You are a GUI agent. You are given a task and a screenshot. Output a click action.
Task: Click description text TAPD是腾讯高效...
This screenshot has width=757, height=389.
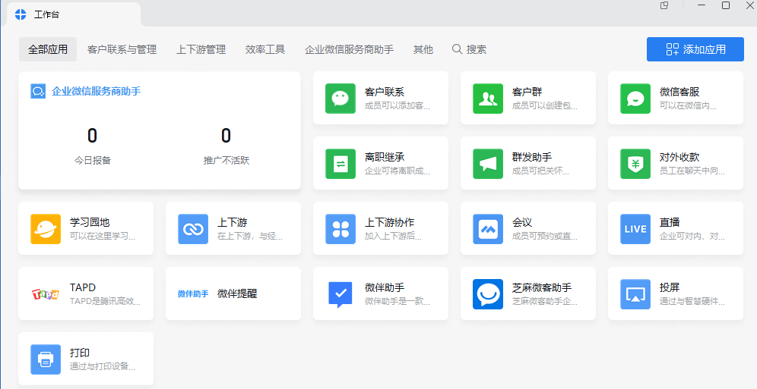tap(105, 301)
